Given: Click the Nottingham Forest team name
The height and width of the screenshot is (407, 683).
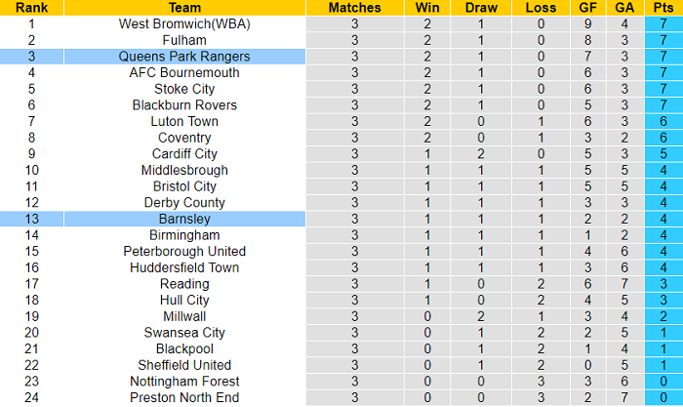Looking at the screenshot, I should click(x=184, y=382).
